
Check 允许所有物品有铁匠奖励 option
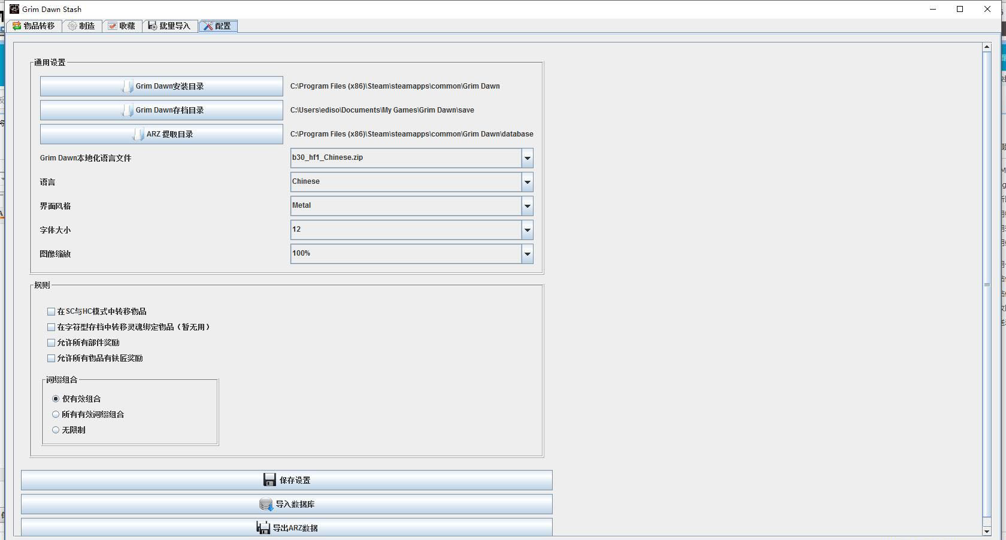(51, 358)
